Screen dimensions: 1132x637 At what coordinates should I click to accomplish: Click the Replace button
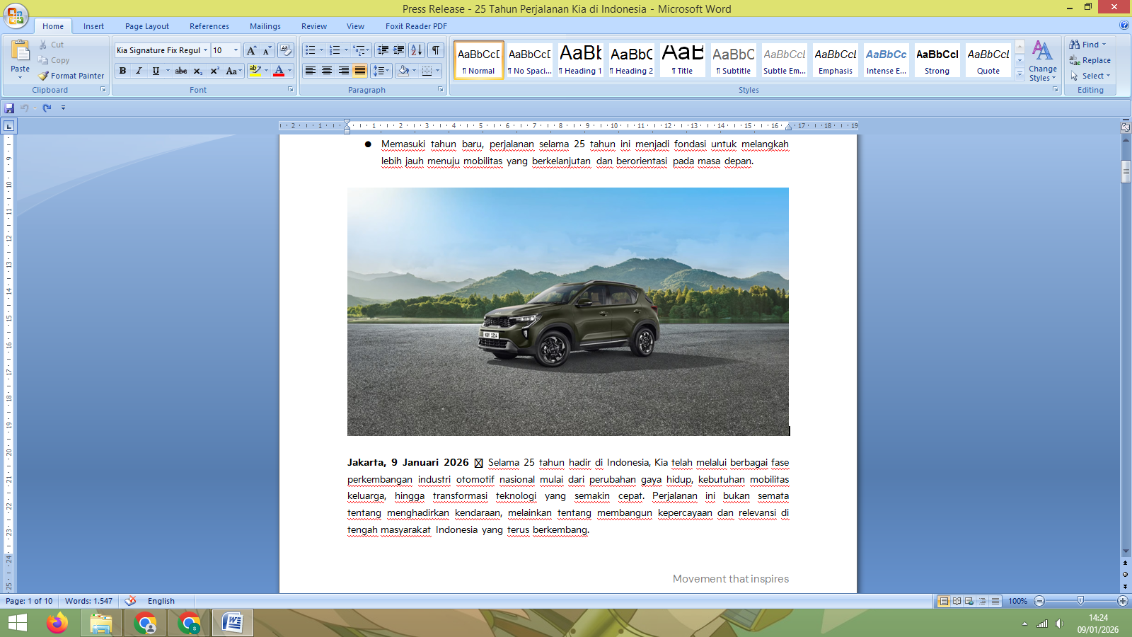pyautogui.click(x=1090, y=60)
